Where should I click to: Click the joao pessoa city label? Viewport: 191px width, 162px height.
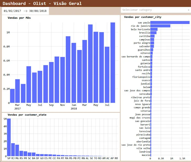click(142, 114)
